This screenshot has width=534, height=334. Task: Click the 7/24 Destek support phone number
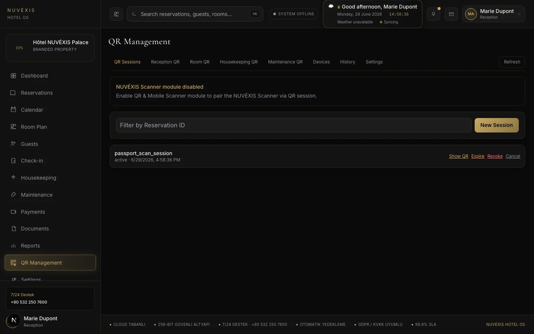(x=29, y=302)
